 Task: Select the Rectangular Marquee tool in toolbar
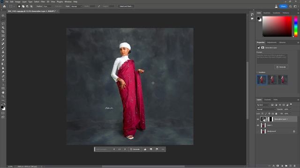[x=3, y=20]
